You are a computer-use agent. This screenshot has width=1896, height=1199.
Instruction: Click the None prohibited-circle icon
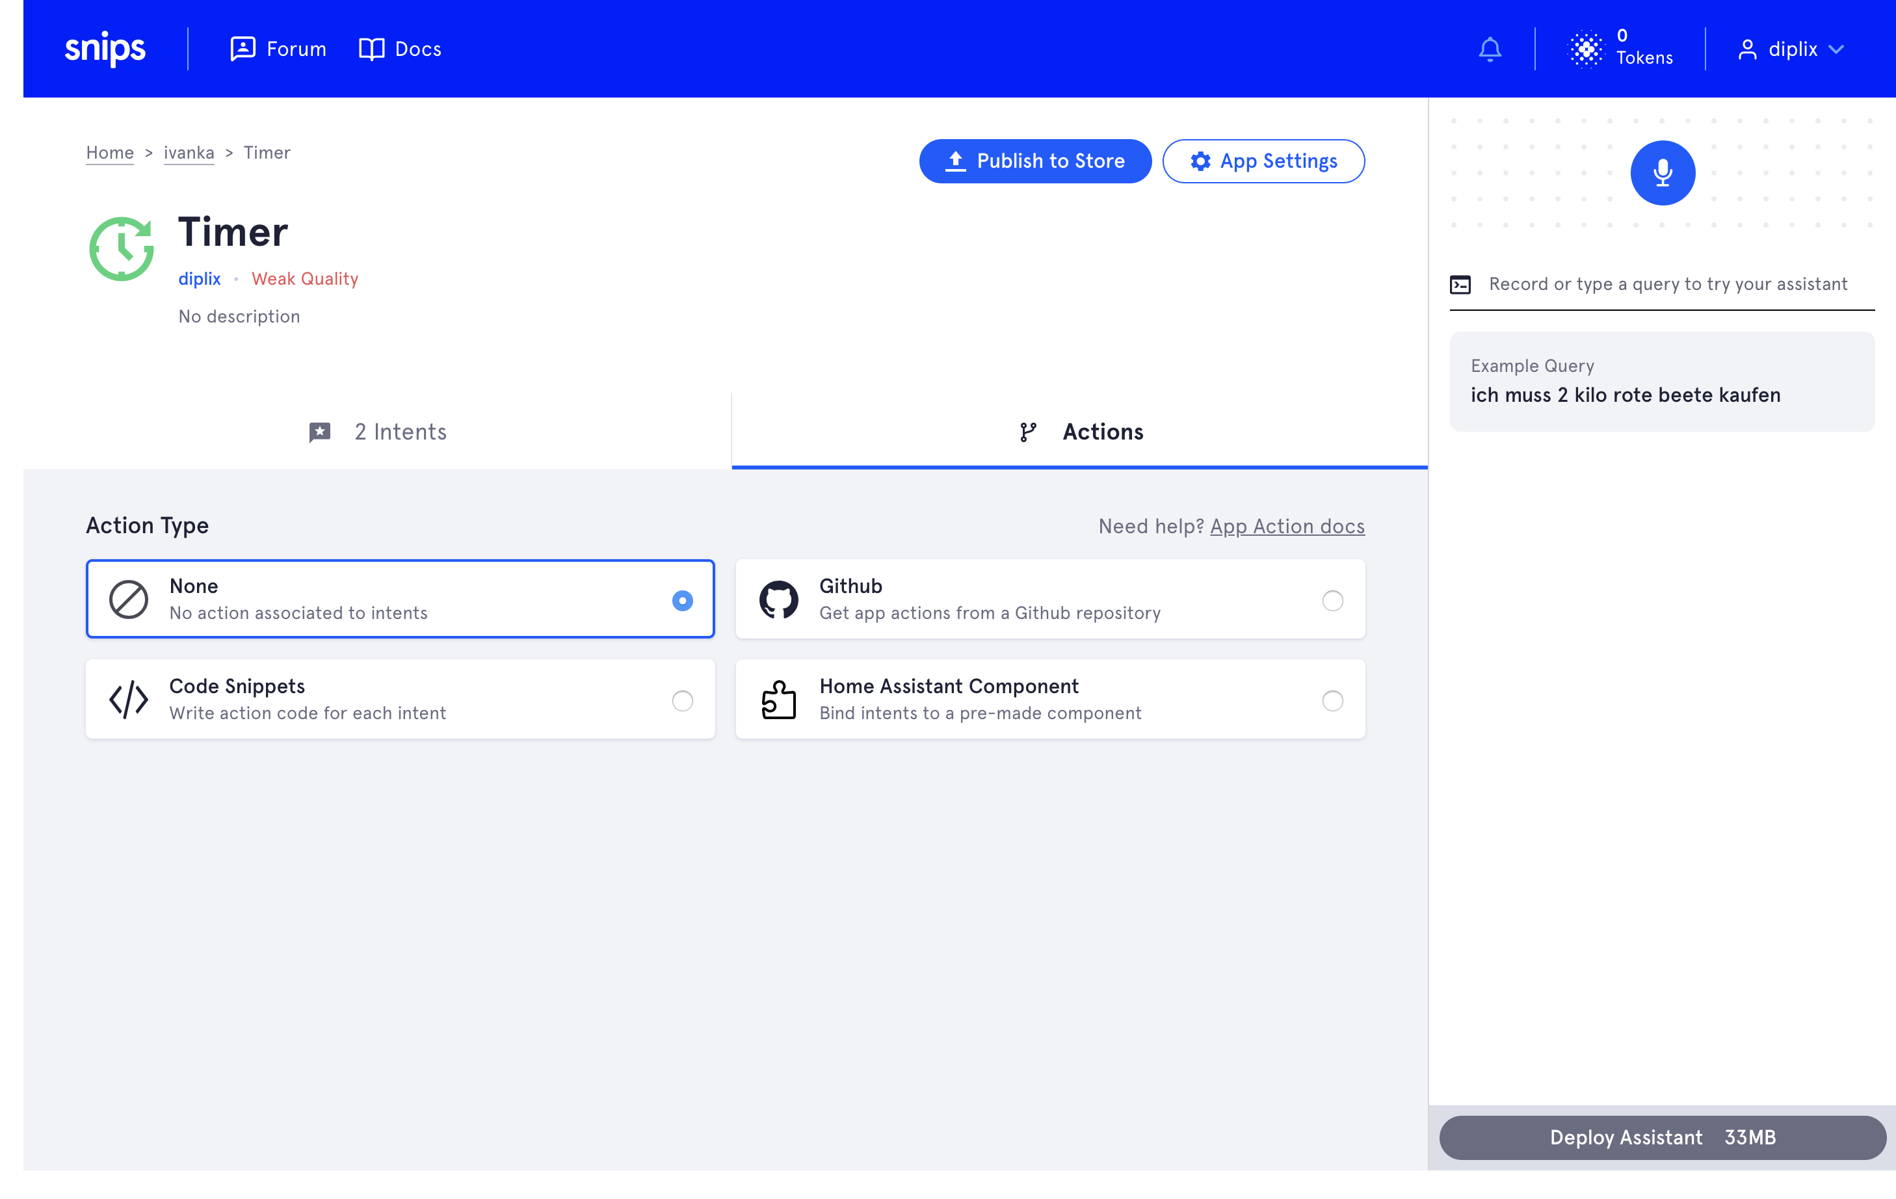tap(128, 599)
